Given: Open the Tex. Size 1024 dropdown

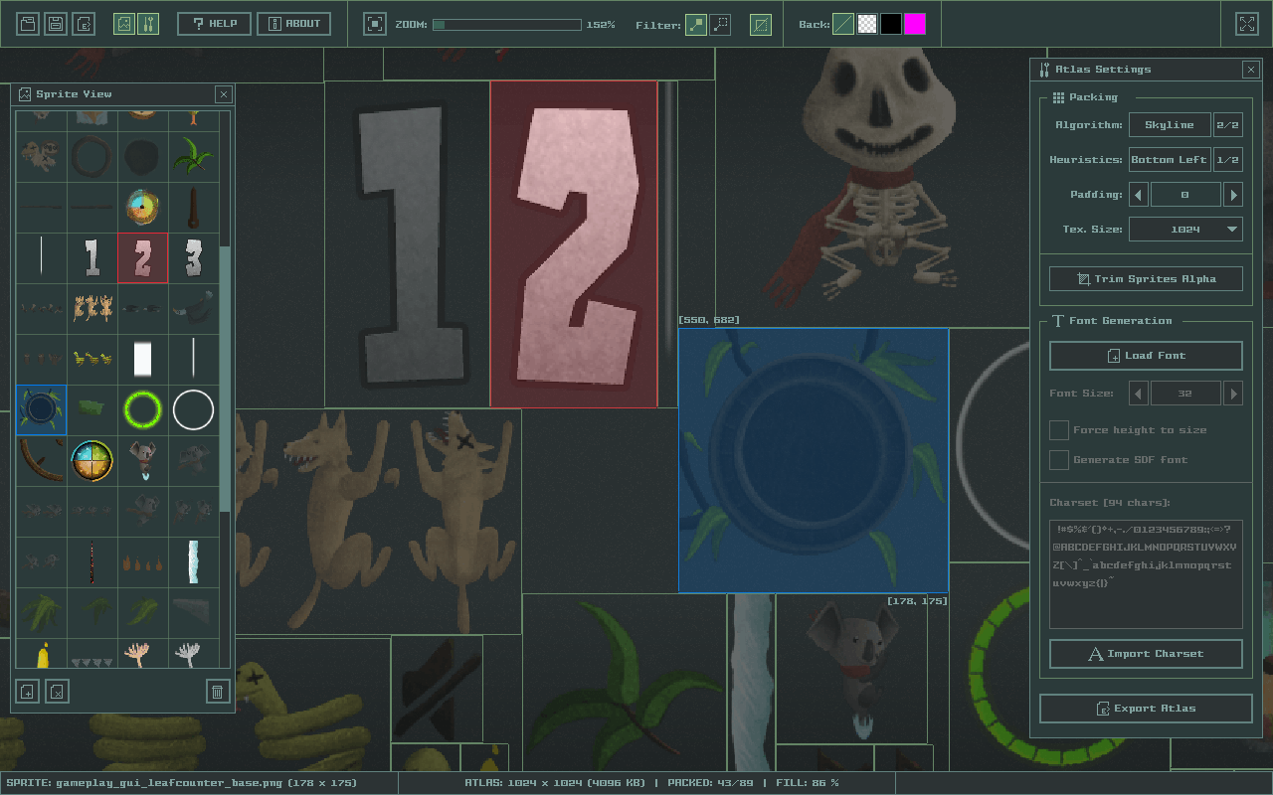Looking at the screenshot, I should [1185, 230].
